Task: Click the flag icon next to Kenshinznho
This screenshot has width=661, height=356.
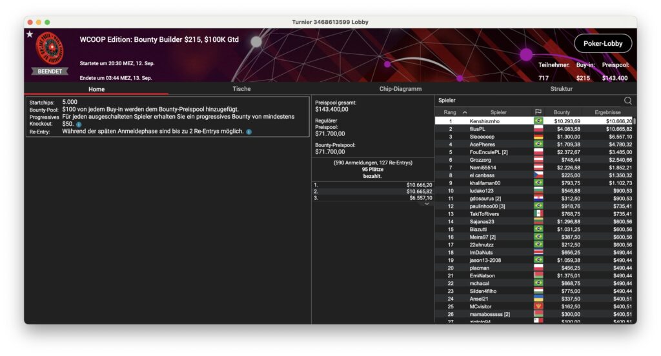Action: [538, 121]
